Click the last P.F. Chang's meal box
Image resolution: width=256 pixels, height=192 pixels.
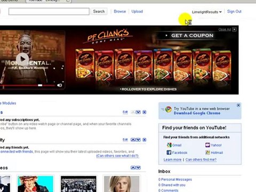[x=222, y=66]
